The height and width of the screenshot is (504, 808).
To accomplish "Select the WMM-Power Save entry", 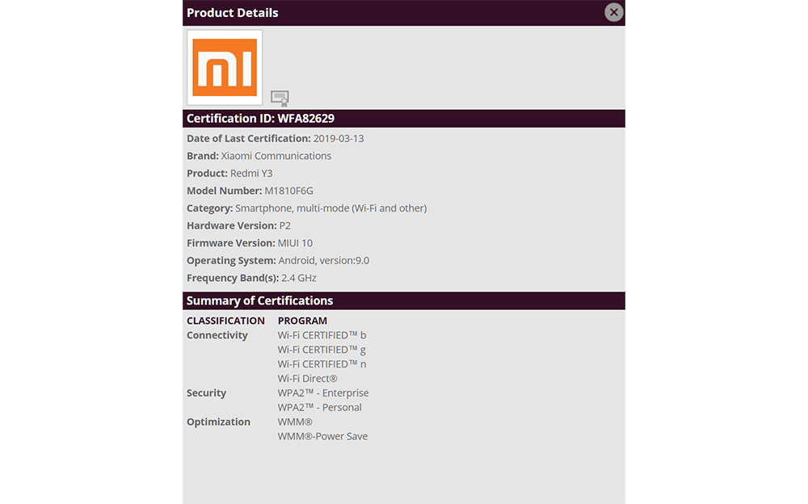I will coord(322,435).
